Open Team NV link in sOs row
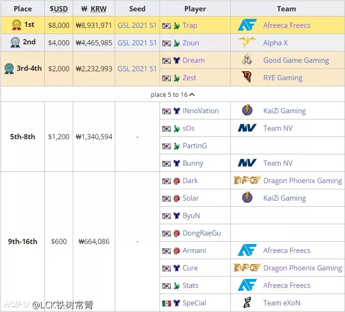The image size is (345, 312). pos(278,128)
